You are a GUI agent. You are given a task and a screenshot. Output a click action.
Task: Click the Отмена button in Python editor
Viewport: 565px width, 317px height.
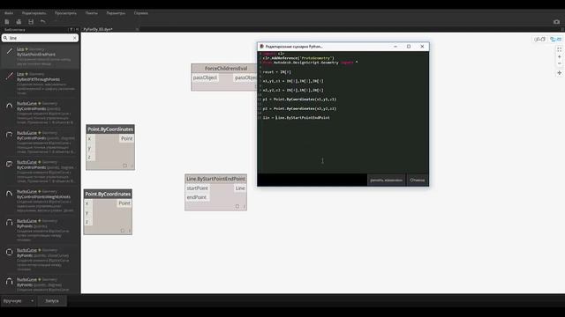(418, 180)
